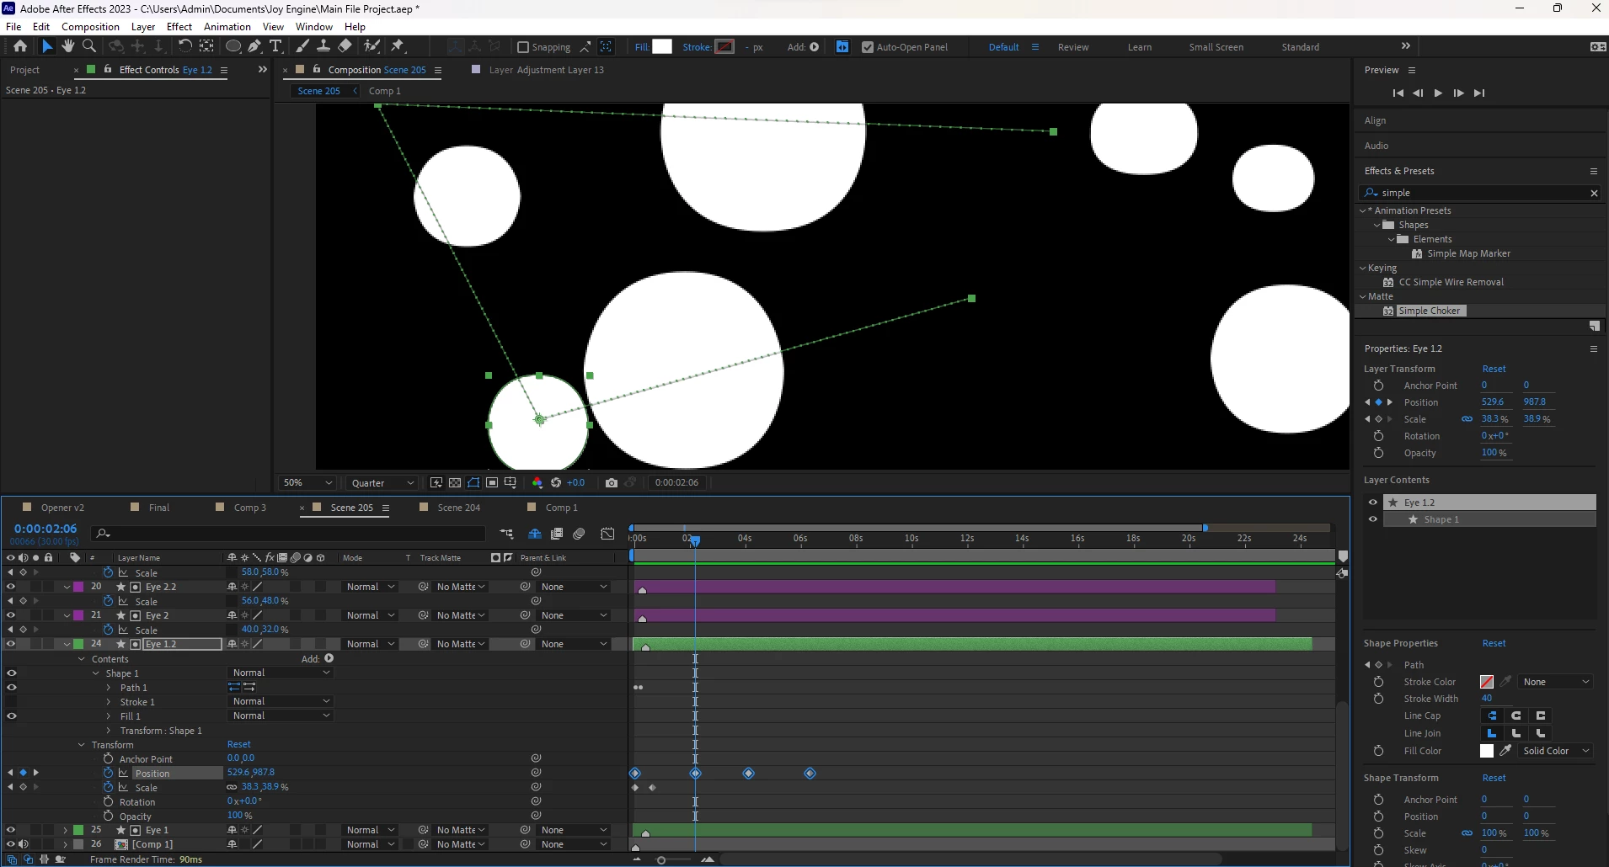
Task: Pick stroke color with the eyedropper
Action: click(x=1506, y=682)
